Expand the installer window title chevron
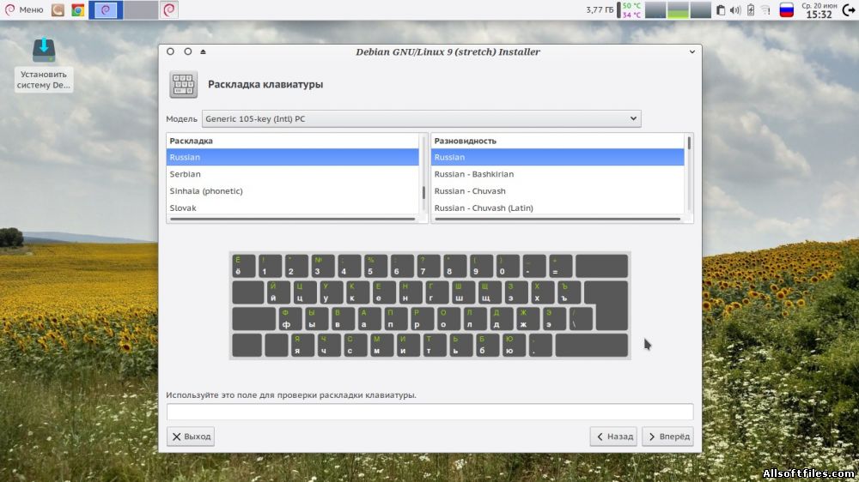 [691, 51]
